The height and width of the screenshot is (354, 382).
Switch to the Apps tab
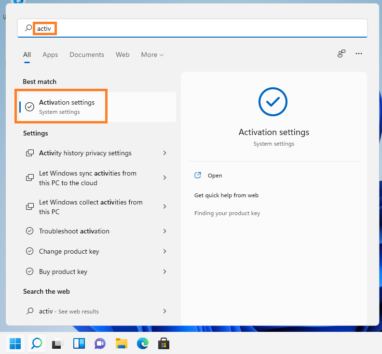click(50, 55)
